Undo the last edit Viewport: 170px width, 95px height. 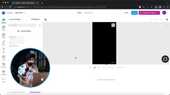click(x=118, y=13)
